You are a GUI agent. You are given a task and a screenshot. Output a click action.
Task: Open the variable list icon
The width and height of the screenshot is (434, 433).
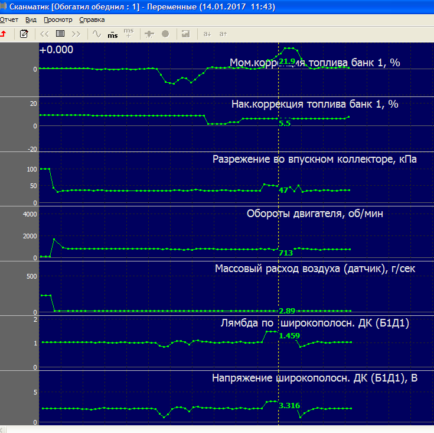point(60,34)
